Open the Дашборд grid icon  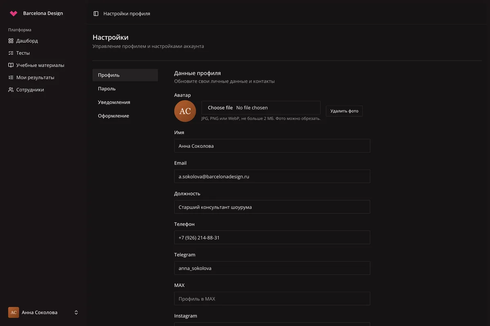tap(11, 41)
